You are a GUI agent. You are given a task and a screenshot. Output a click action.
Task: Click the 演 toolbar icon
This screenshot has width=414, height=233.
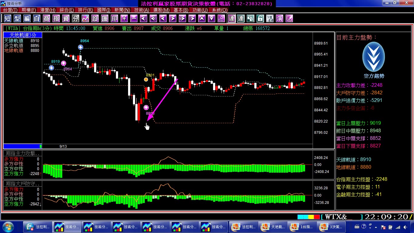pyautogui.click(x=280, y=19)
